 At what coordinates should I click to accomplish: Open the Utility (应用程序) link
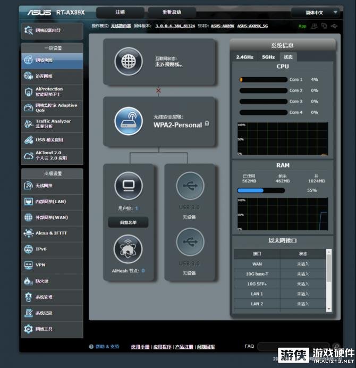coord(162,347)
